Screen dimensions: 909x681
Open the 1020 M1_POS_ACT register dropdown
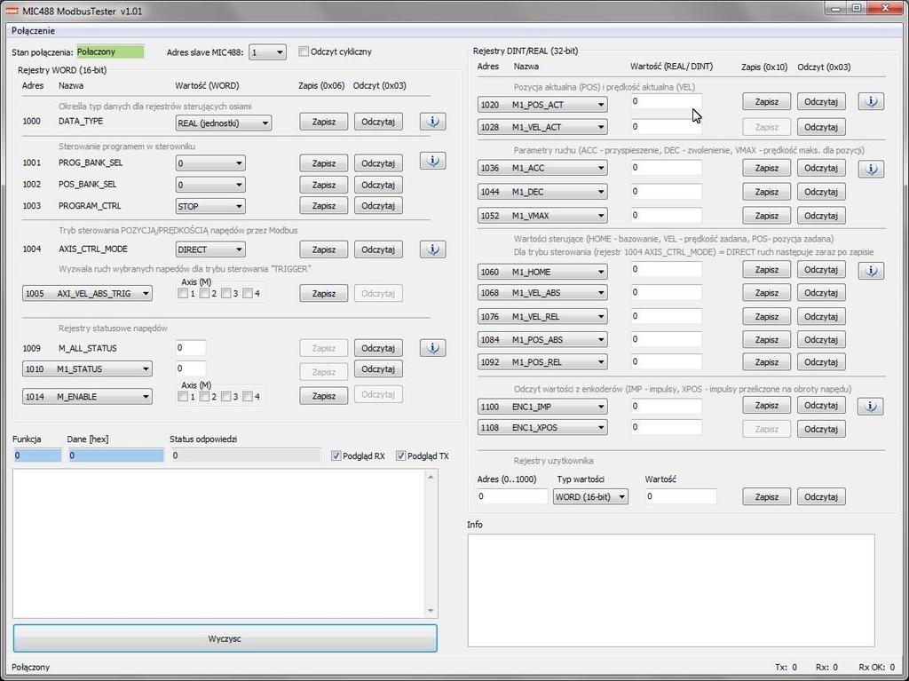pos(542,105)
